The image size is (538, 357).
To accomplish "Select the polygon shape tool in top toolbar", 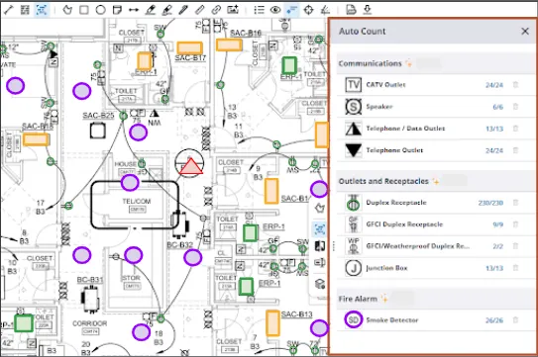I will click(x=67, y=10).
